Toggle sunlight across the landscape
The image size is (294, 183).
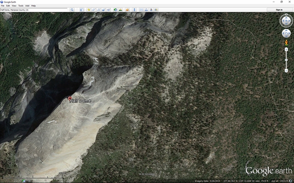121,10
